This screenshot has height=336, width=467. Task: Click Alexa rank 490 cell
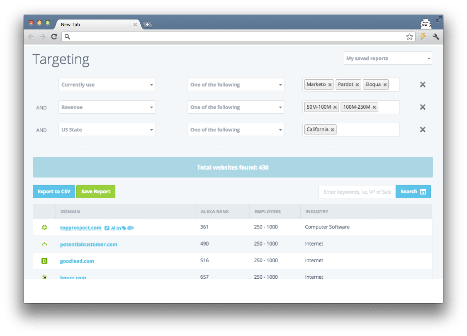pos(204,243)
